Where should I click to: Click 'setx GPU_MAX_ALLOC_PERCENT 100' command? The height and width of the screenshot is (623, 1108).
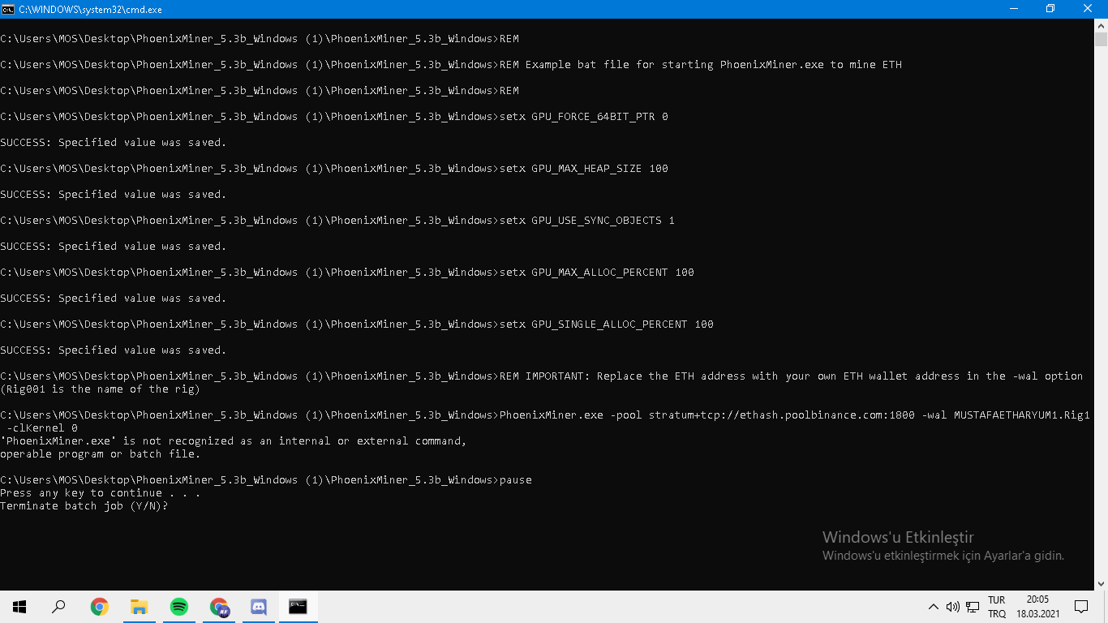597,273
